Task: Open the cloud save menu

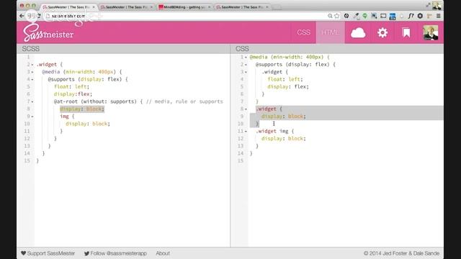Action: pyautogui.click(x=358, y=32)
